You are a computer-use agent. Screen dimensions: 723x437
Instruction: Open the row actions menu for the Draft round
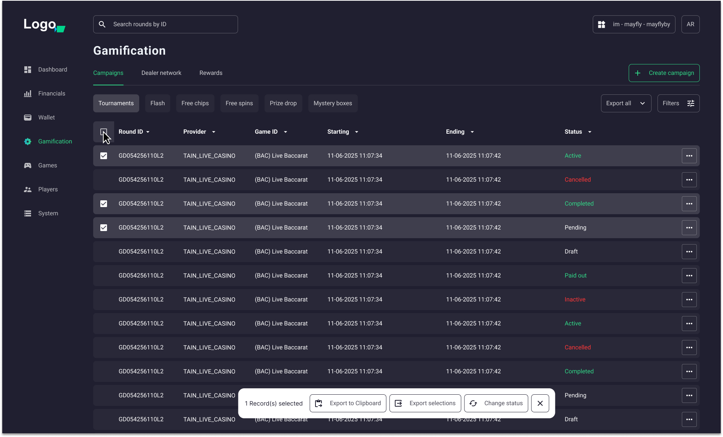[689, 251]
